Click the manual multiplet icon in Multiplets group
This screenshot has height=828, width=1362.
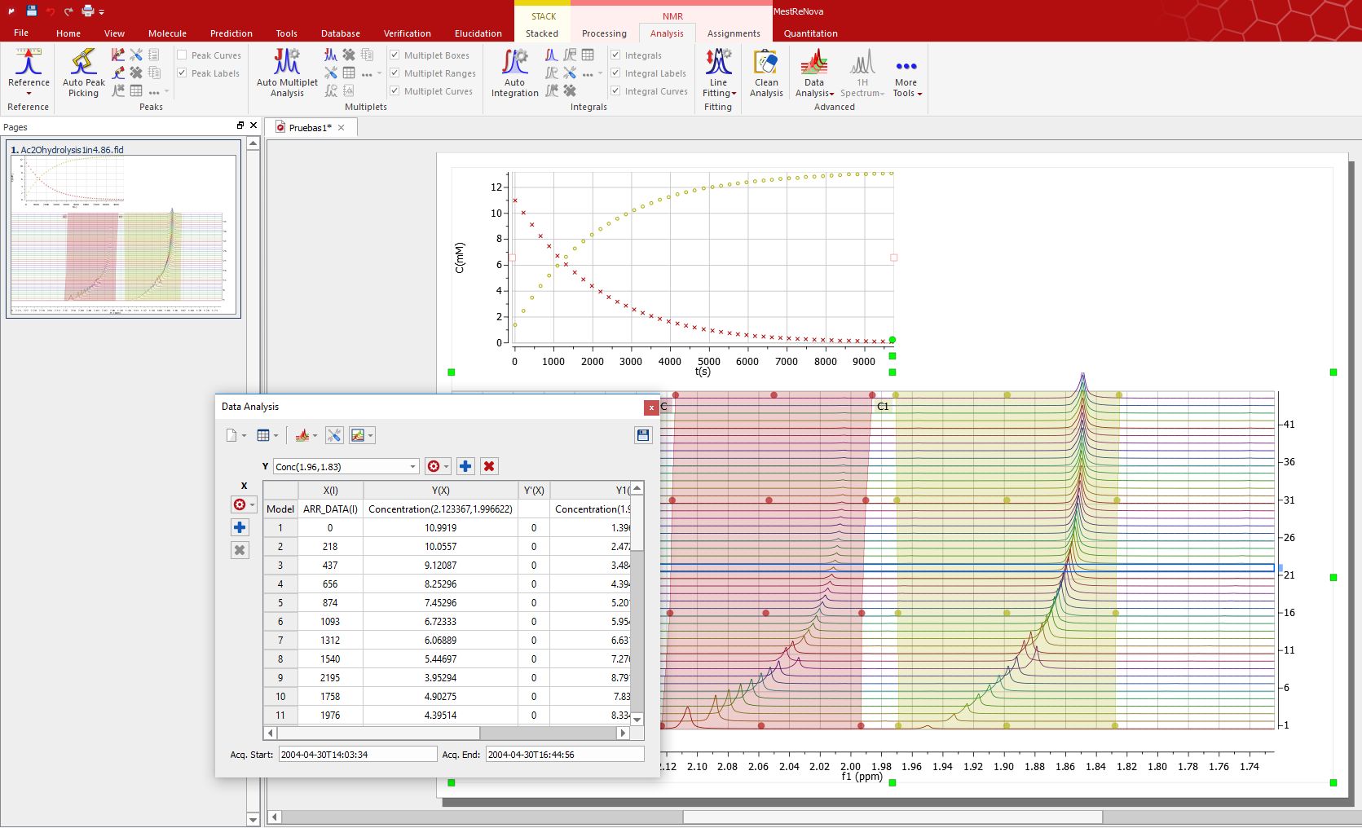[x=330, y=55]
